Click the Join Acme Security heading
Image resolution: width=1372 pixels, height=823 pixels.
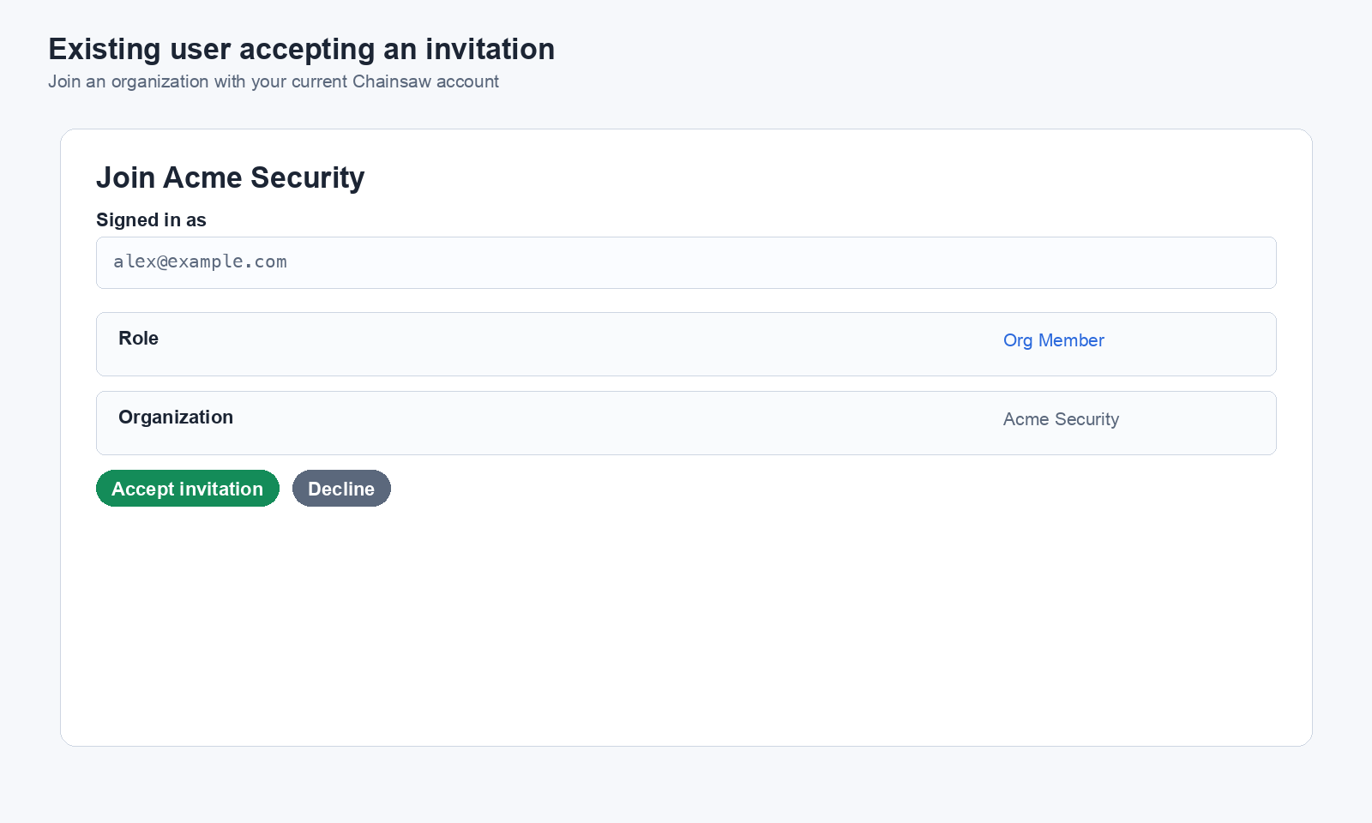tap(231, 177)
